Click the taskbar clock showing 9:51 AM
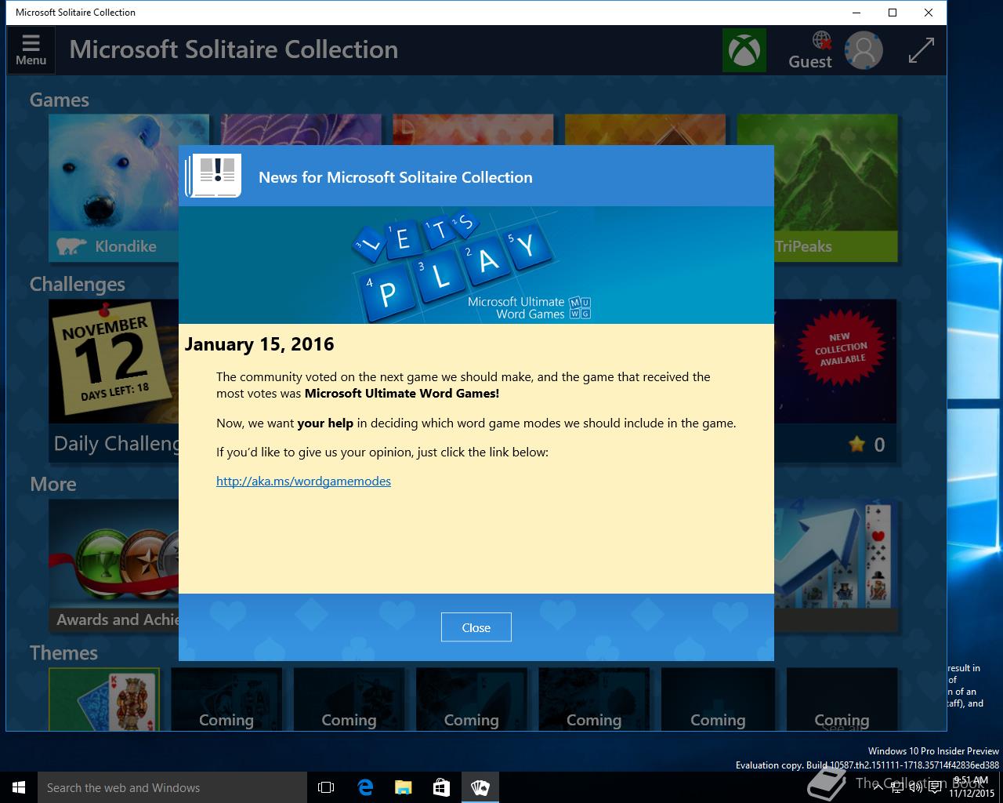 (971, 787)
